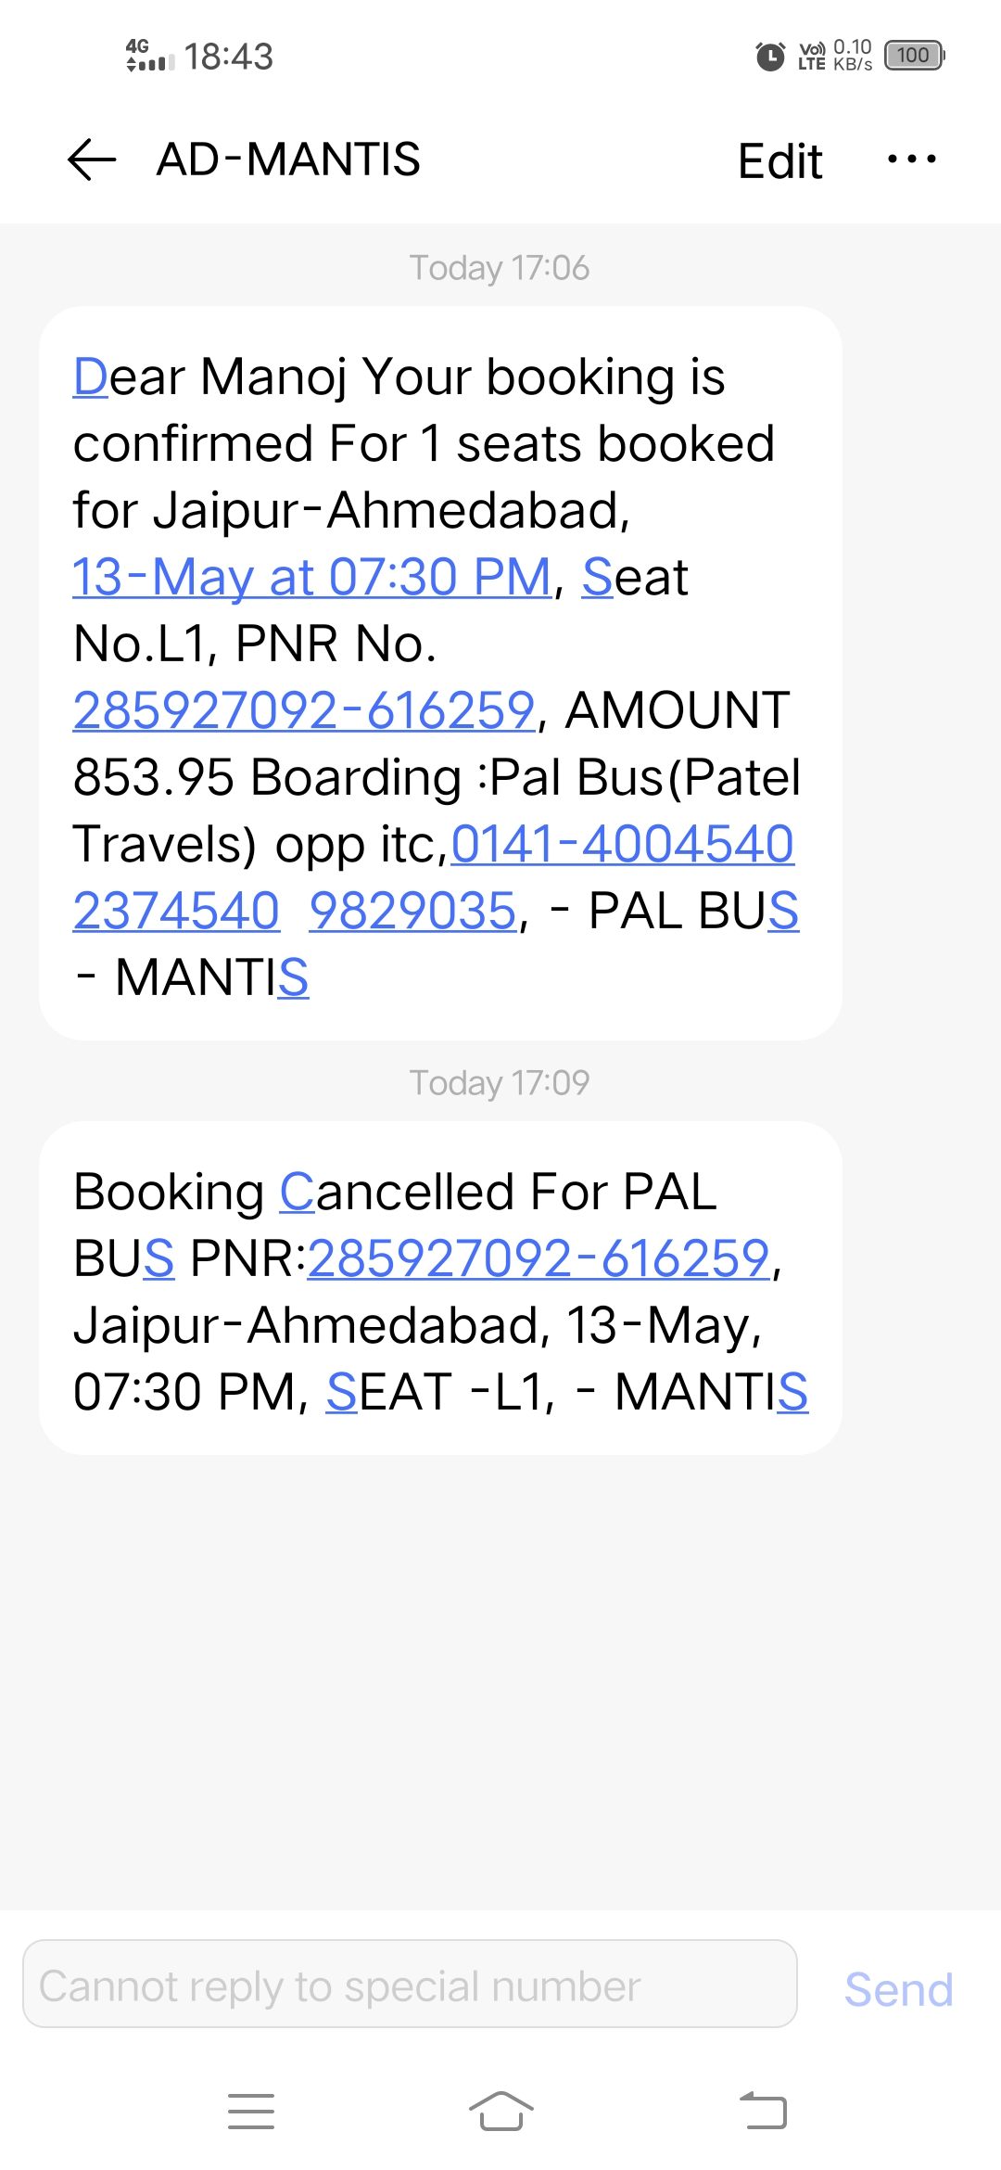Tap the Send button

click(x=898, y=1989)
